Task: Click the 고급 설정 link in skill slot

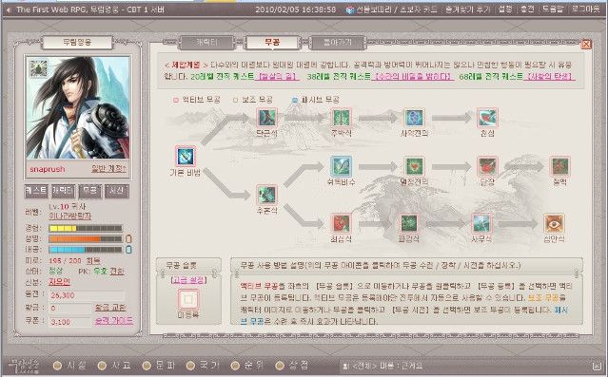Action: (x=188, y=280)
